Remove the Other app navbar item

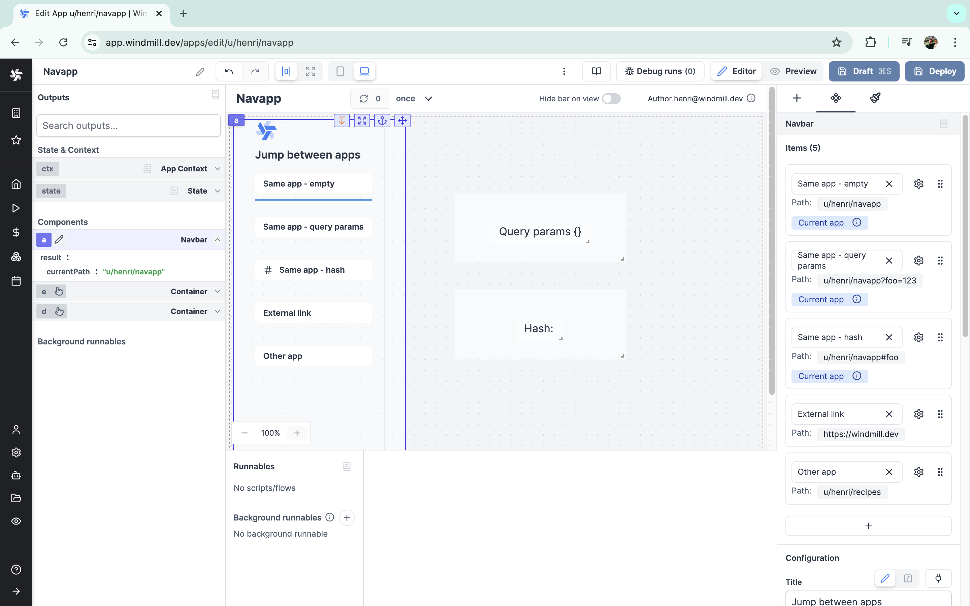coord(888,472)
